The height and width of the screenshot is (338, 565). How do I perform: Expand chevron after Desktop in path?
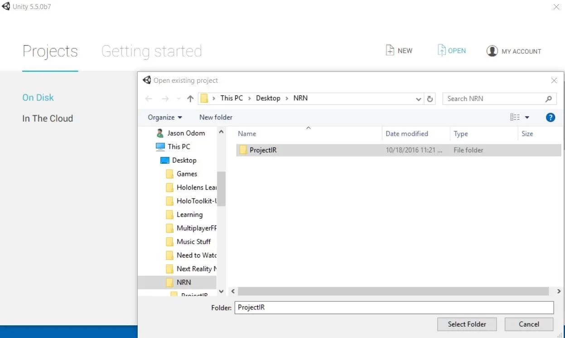[x=287, y=98]
